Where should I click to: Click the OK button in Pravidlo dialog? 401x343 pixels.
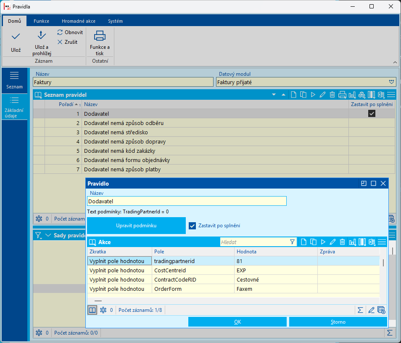point(237,322)
